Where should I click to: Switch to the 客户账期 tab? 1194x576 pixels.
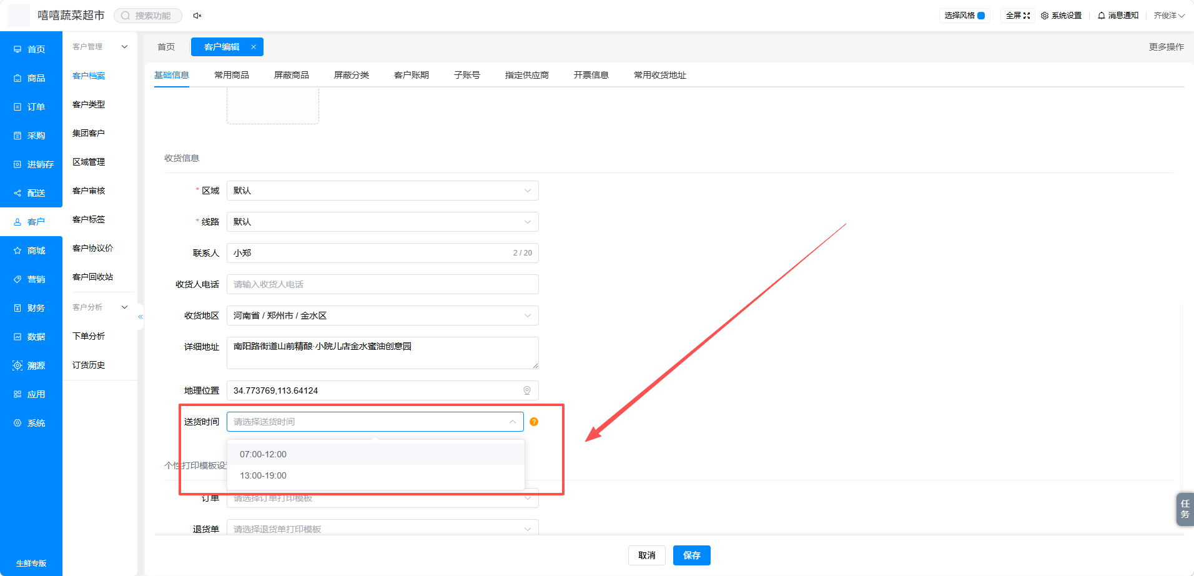tap(412, 75)
